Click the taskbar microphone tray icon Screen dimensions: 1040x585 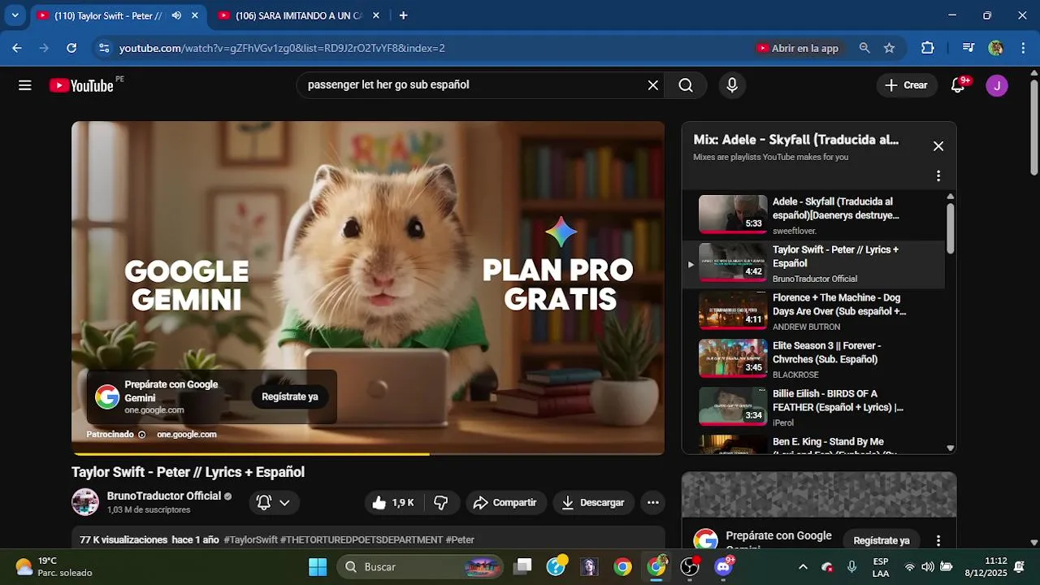(851, 566)
